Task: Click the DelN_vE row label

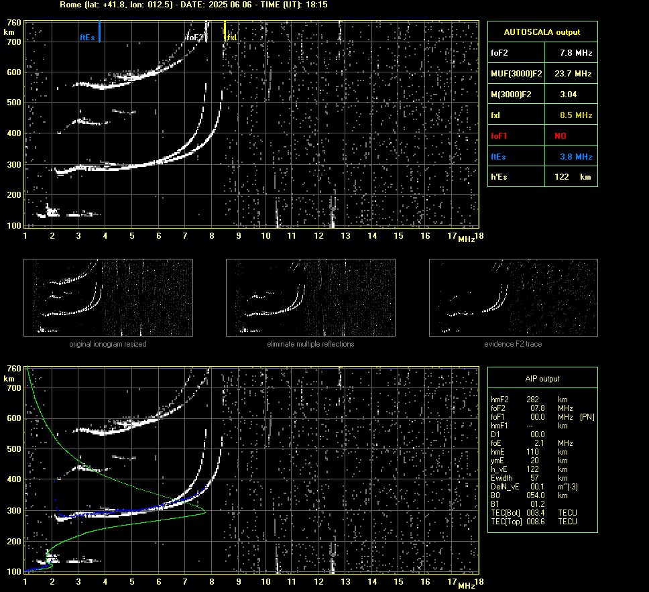Action: [505, 487]
